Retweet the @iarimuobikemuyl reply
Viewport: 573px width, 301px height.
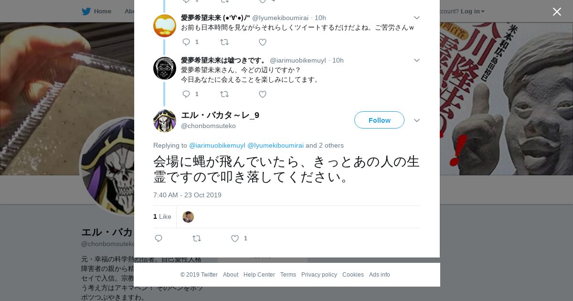224,94
